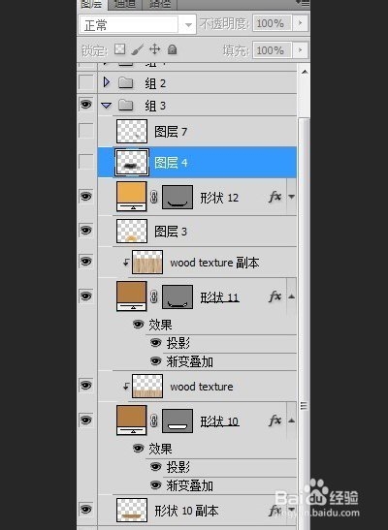
Task: Toggle lock image pixels brush icon
Action: [x=138, y=49]
